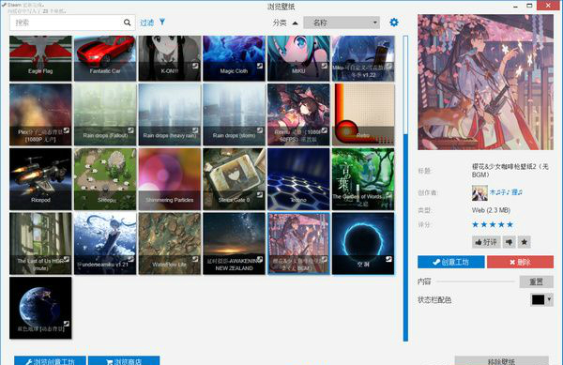This screenshot has width=563, height=365.
Task: Open the 创意工坊 blue button in details panel
Action: [451, 262]
